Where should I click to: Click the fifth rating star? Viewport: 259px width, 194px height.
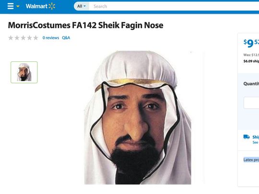coord(35,38)
